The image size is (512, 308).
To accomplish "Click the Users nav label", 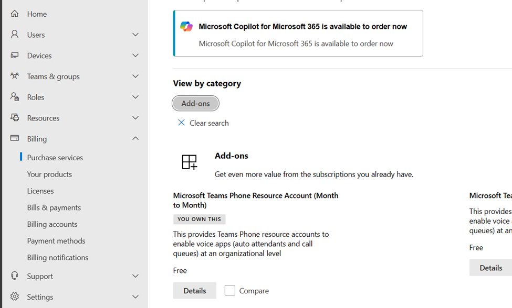I will [36, 35].
